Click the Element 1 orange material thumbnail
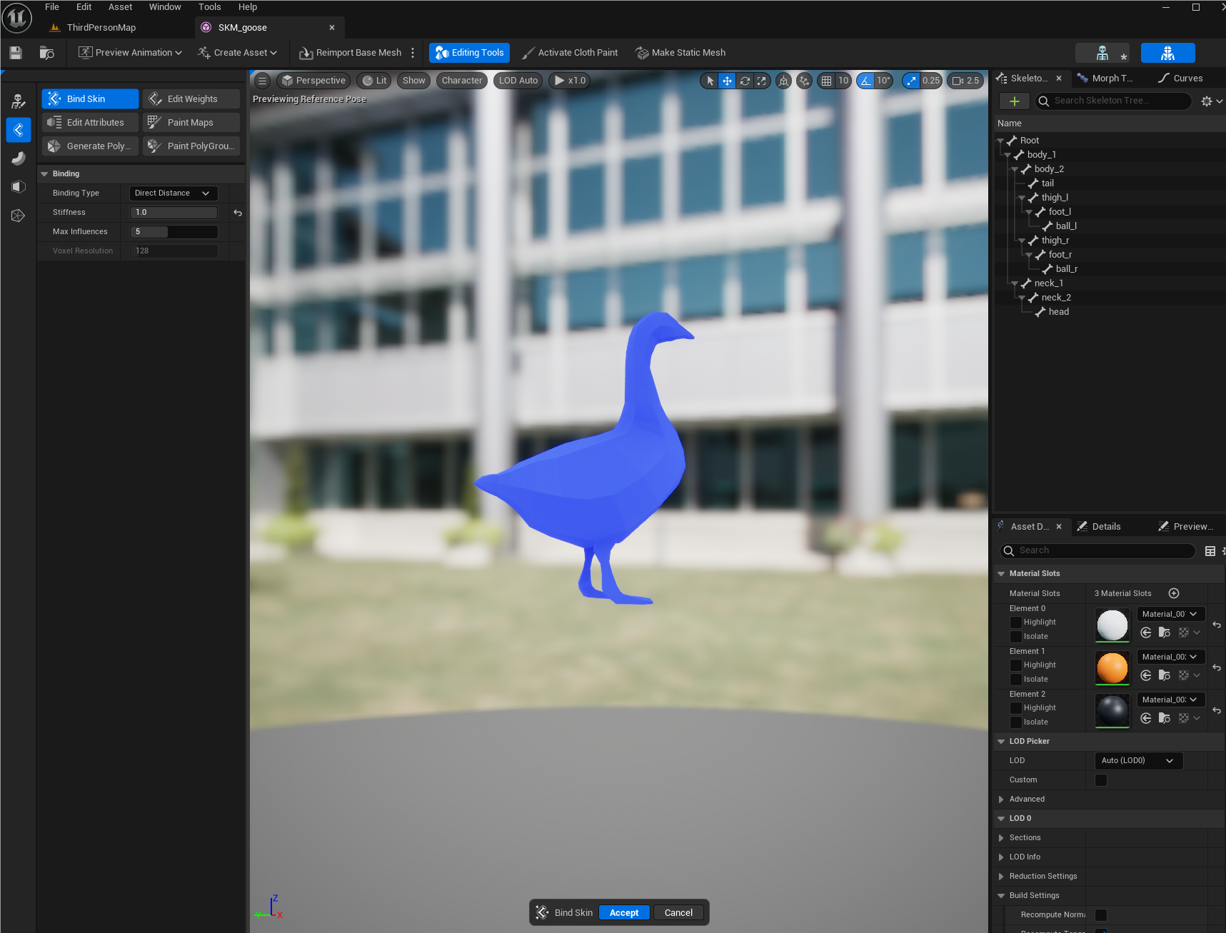1226x933 pixels. (1112, 669)
